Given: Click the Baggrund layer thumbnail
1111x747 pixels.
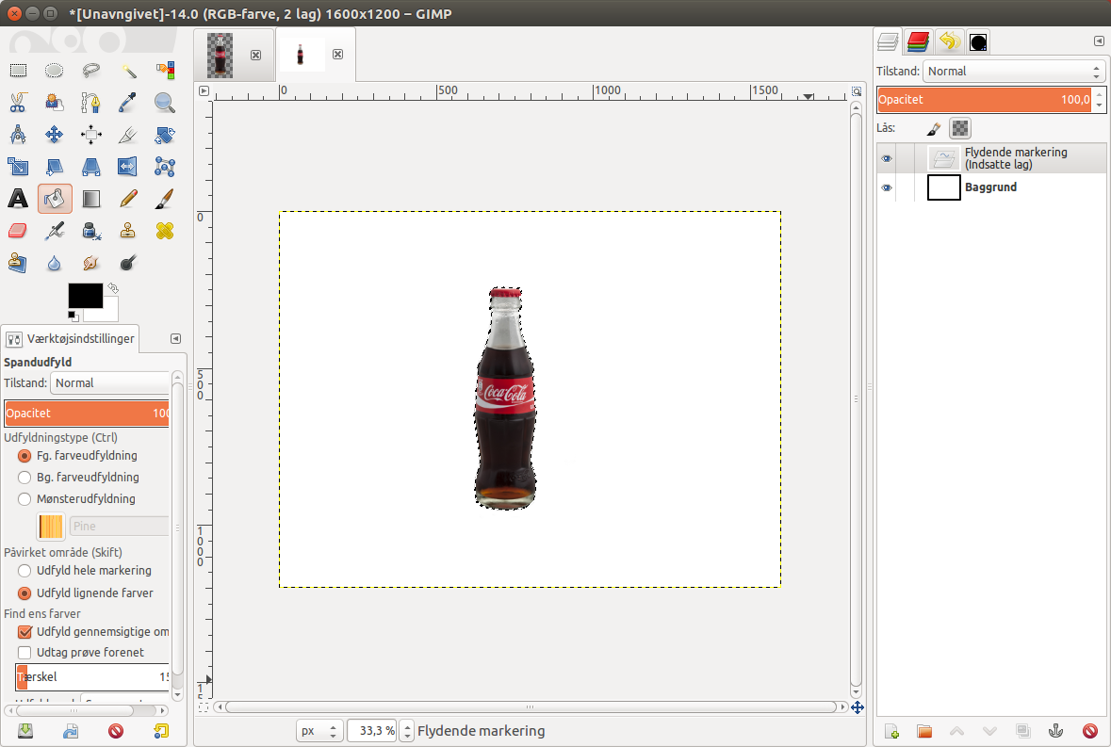Looking at the screenshot, I should 944,187.
